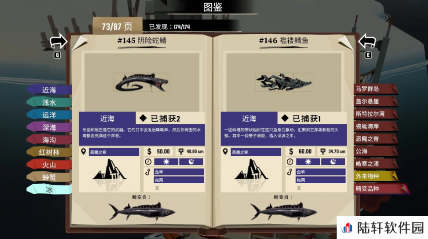Screen dimensions: 428x239
Task: Select the 外来物种 yellow tab
Action: [375, 176]
